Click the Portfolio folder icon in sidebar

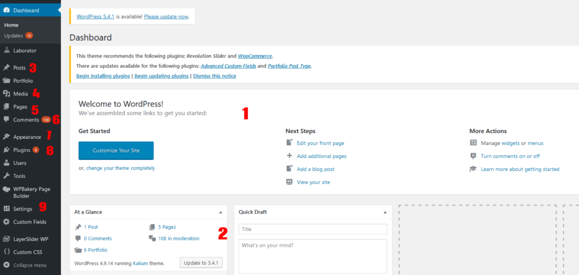pos(6,80)
